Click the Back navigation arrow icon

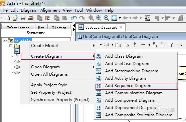125,18
